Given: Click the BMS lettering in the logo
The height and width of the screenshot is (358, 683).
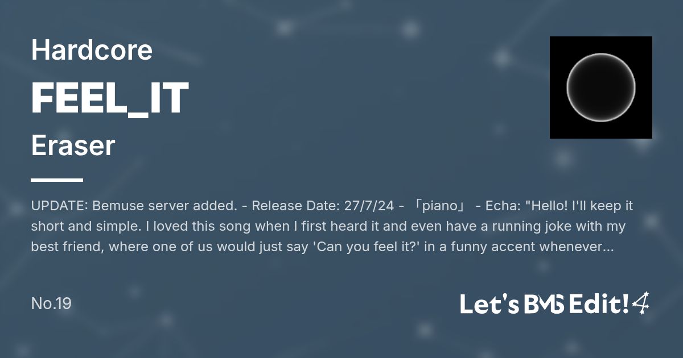Looking at the screenshot, I should 544,305.
